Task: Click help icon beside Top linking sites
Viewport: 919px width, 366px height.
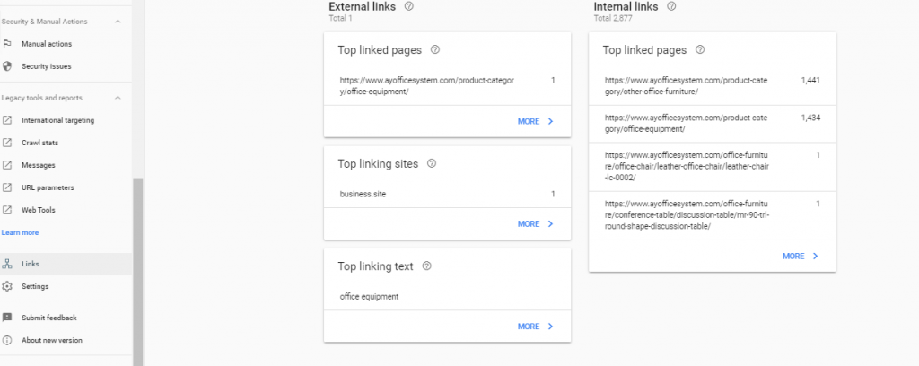Action: (x=432, y=164)
